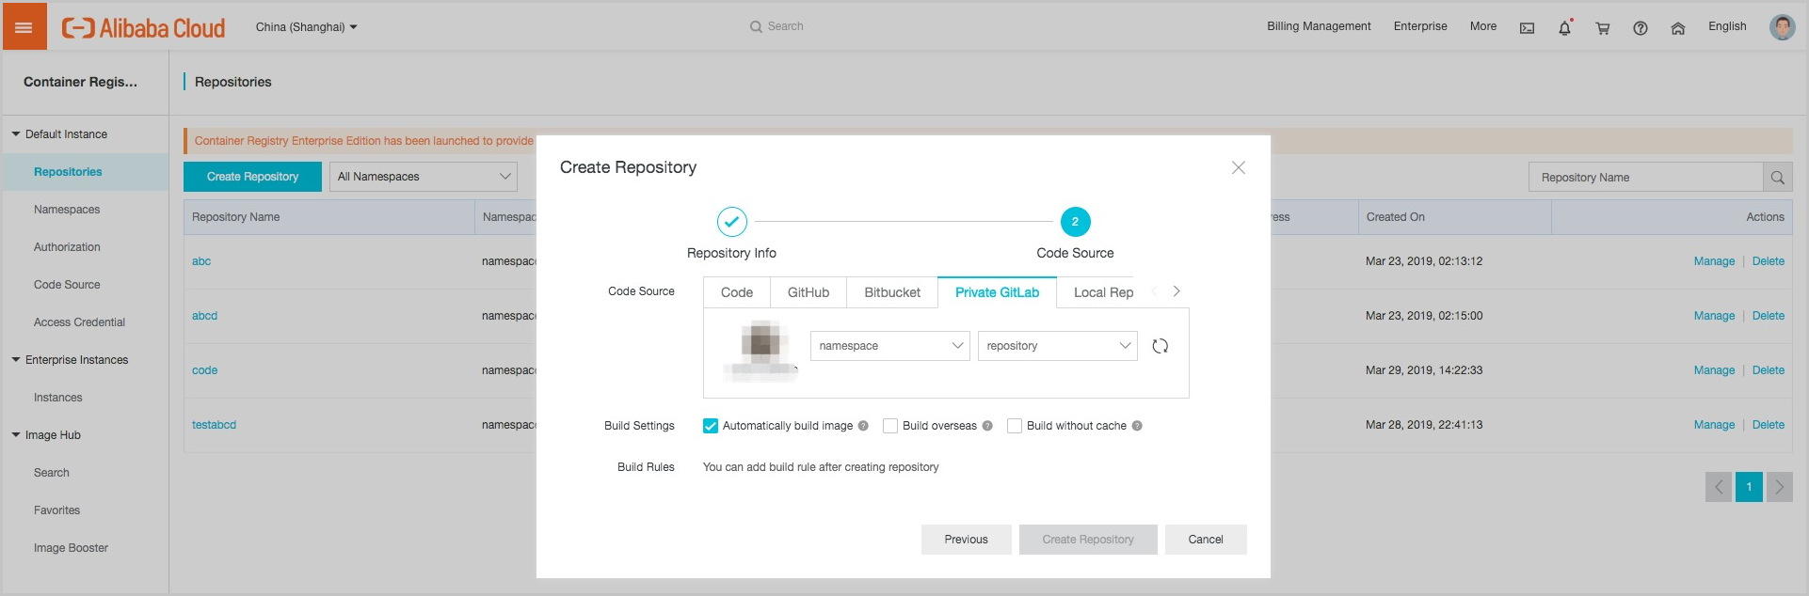Switch to the GitHub tab
The image size is (1809, 596).
point(808,292)
